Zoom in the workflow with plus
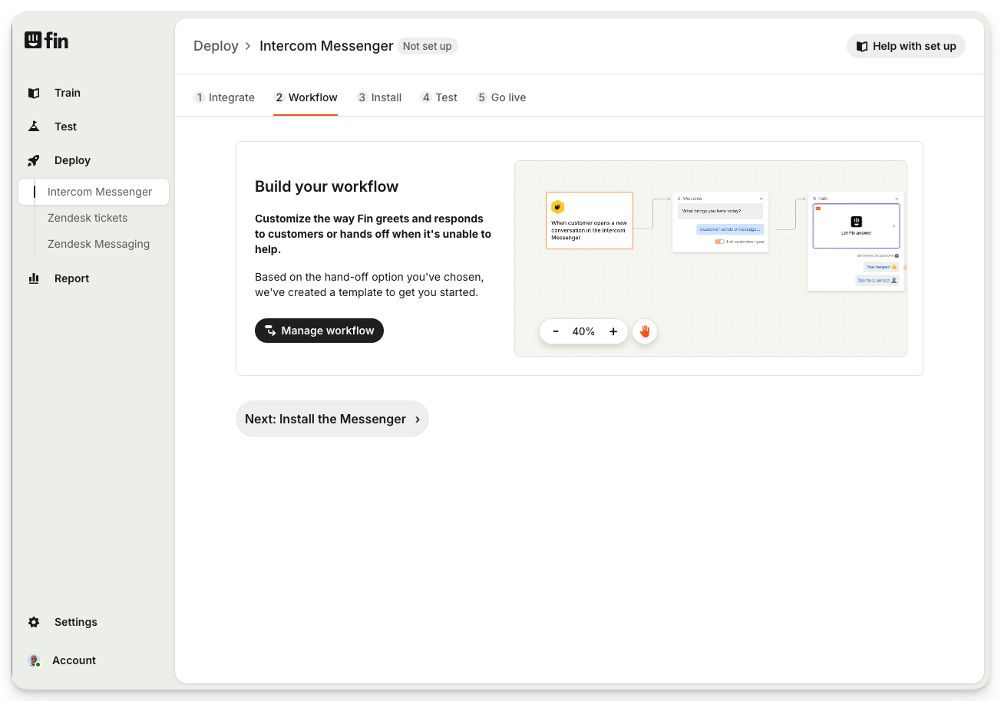Viewport: 1001px width, 701px height. click(613, 331)
